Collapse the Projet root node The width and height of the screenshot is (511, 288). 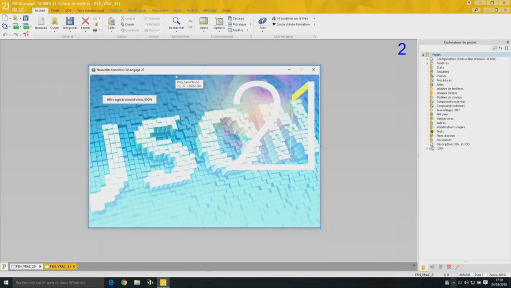click(x=423, y=54)
